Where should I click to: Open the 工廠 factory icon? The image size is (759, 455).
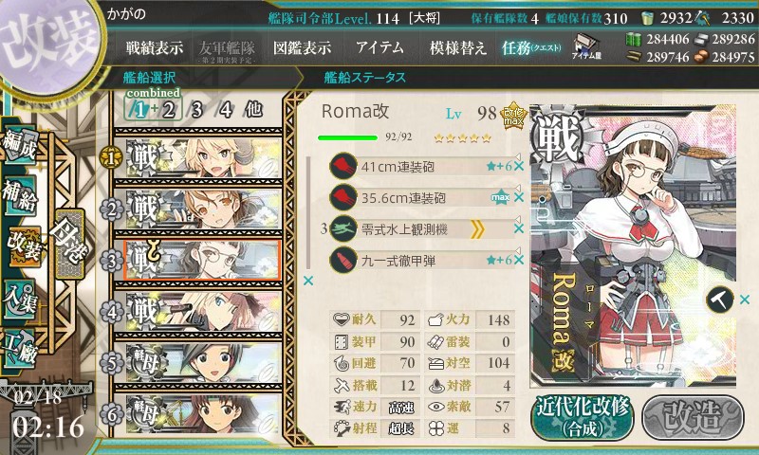19,349
